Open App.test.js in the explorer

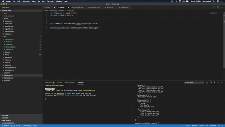point(21,57)
